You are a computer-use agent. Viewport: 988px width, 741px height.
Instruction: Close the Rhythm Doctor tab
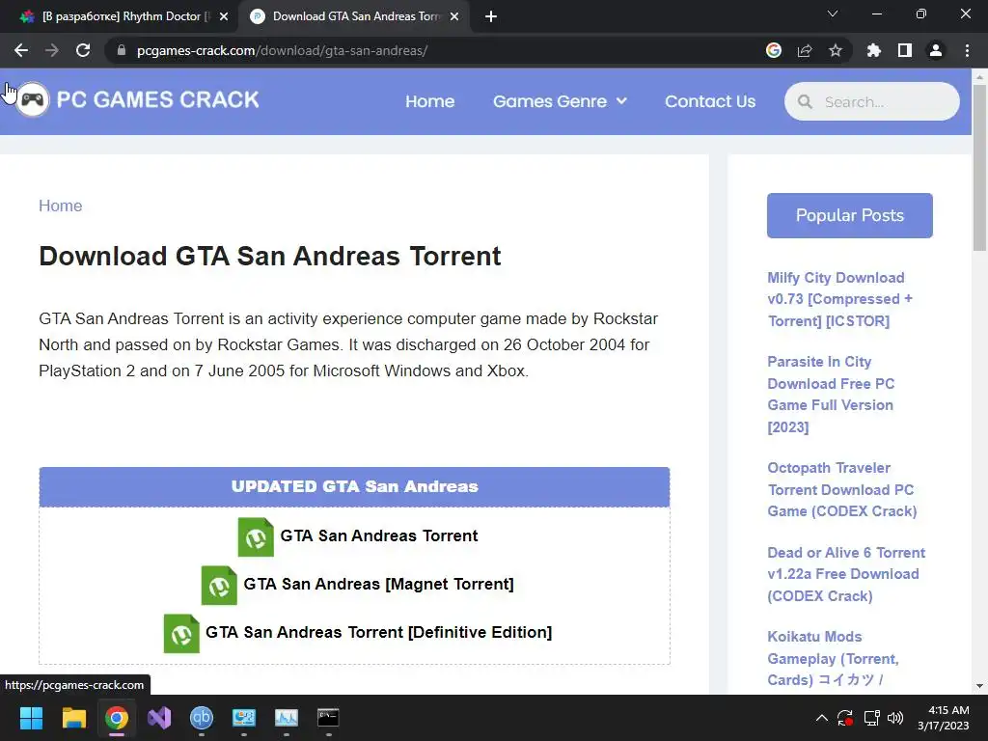tap(224, 17)
